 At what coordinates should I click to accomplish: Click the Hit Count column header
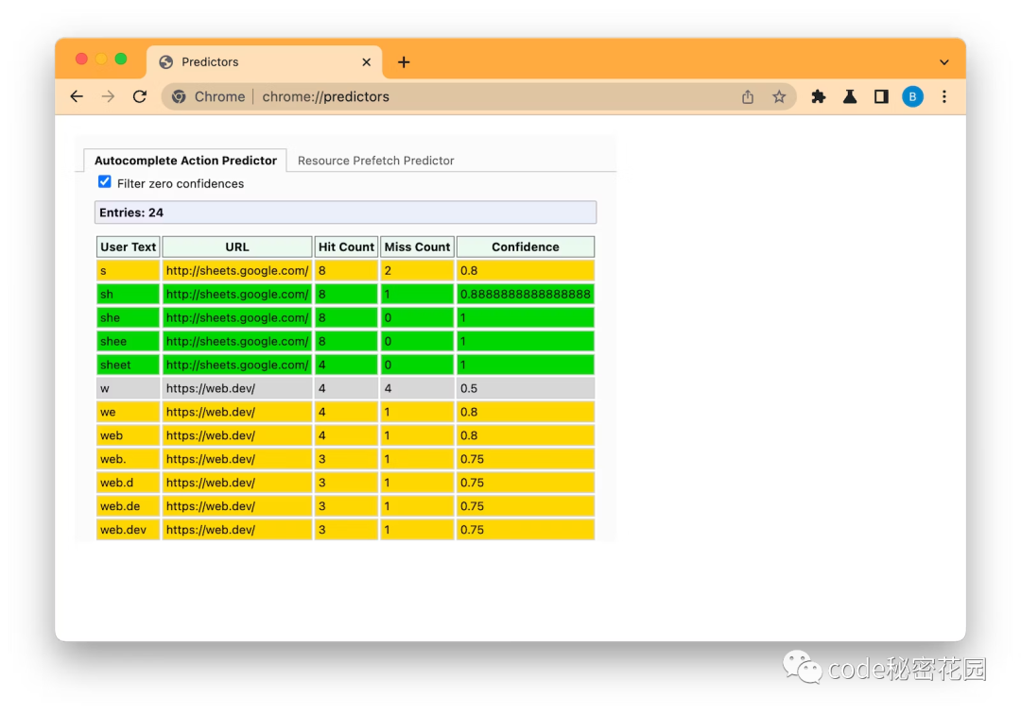[346, 246]
